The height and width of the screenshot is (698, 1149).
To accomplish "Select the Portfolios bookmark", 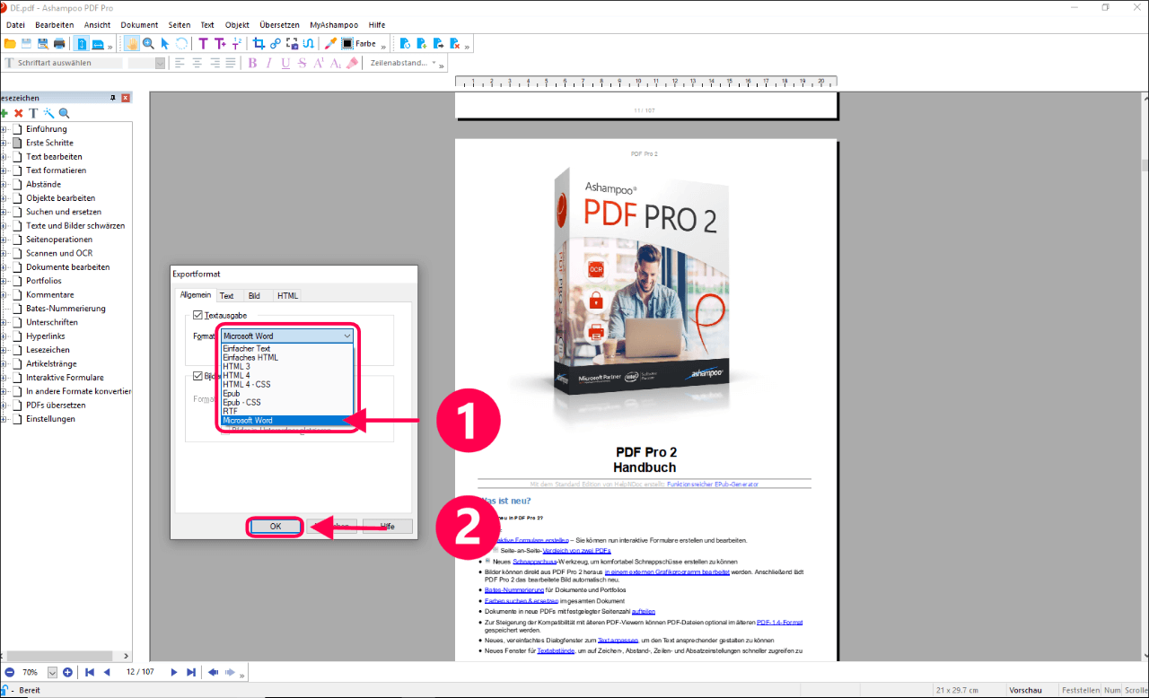I will click(44, 281).
